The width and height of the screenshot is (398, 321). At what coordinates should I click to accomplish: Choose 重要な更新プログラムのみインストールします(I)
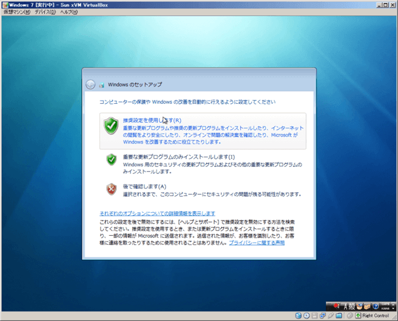[x=179, y=157]
